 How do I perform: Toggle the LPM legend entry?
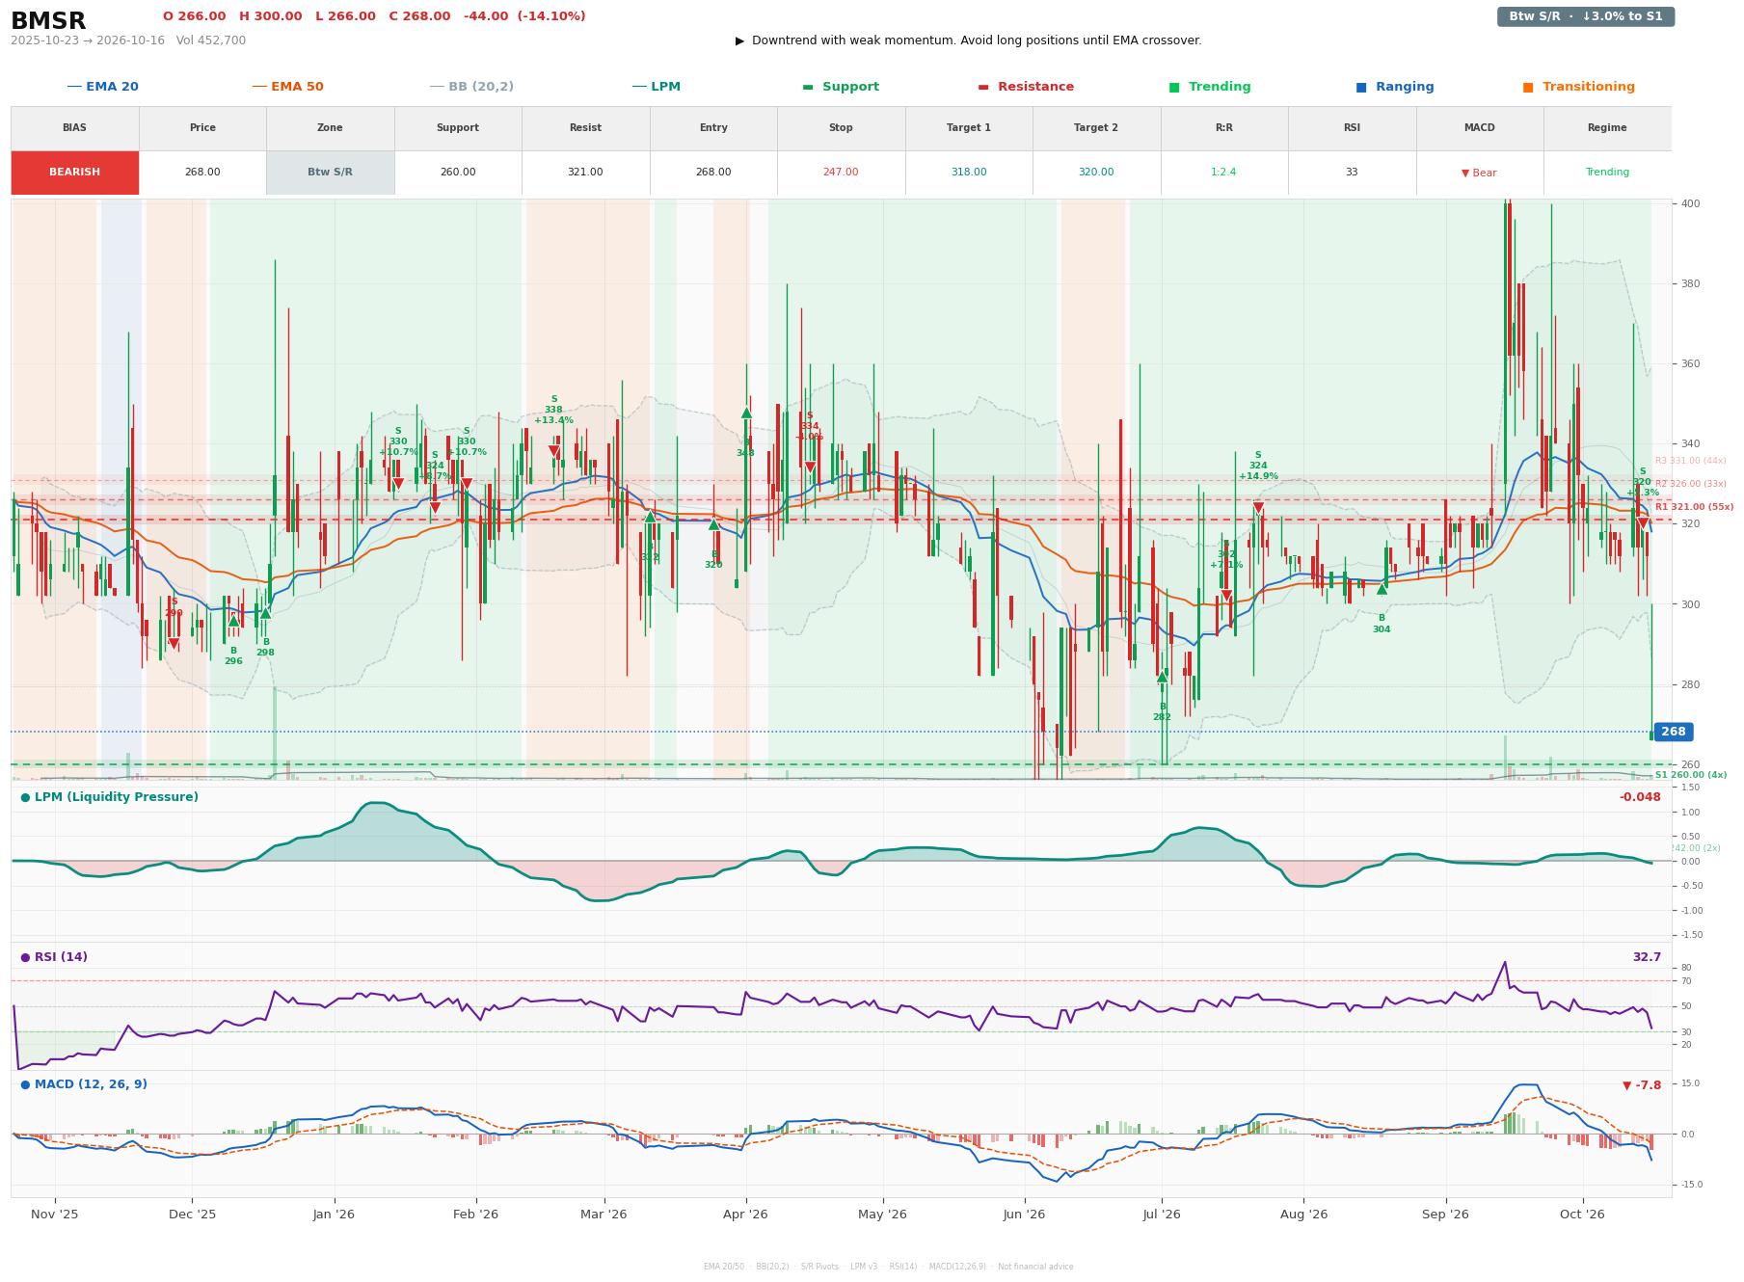click(656, 87)
